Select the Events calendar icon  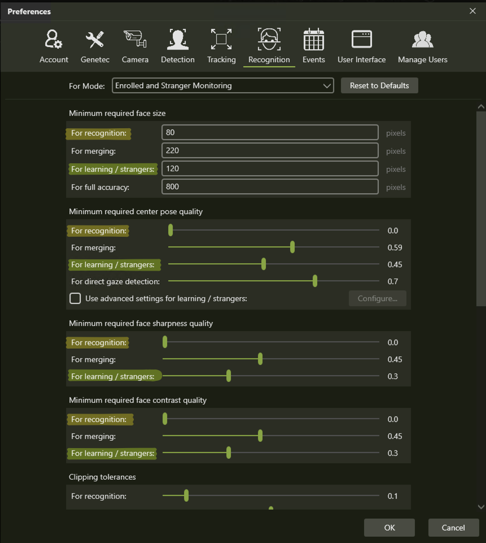313,40
